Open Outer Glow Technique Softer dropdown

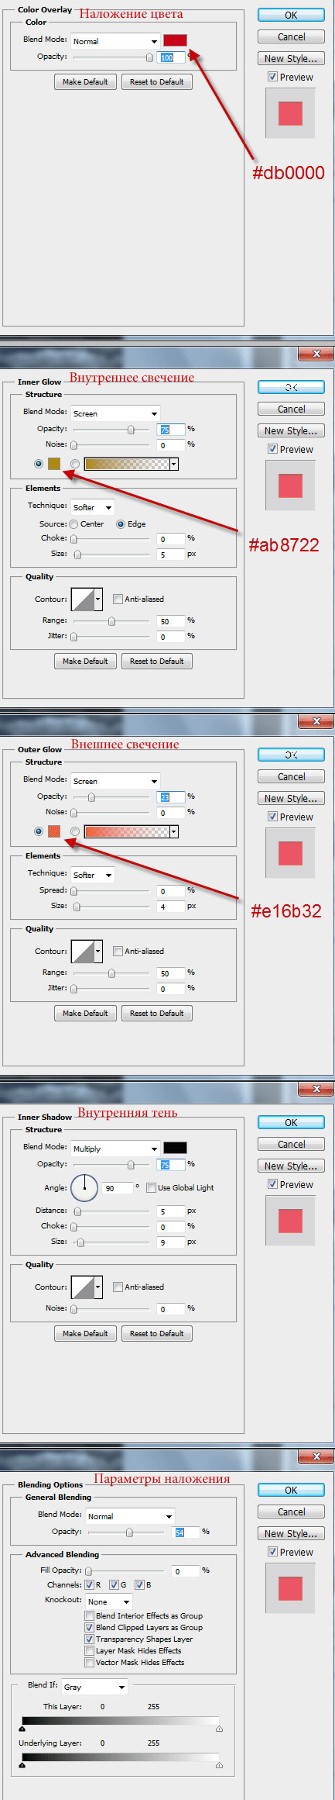tap(92, 875)
